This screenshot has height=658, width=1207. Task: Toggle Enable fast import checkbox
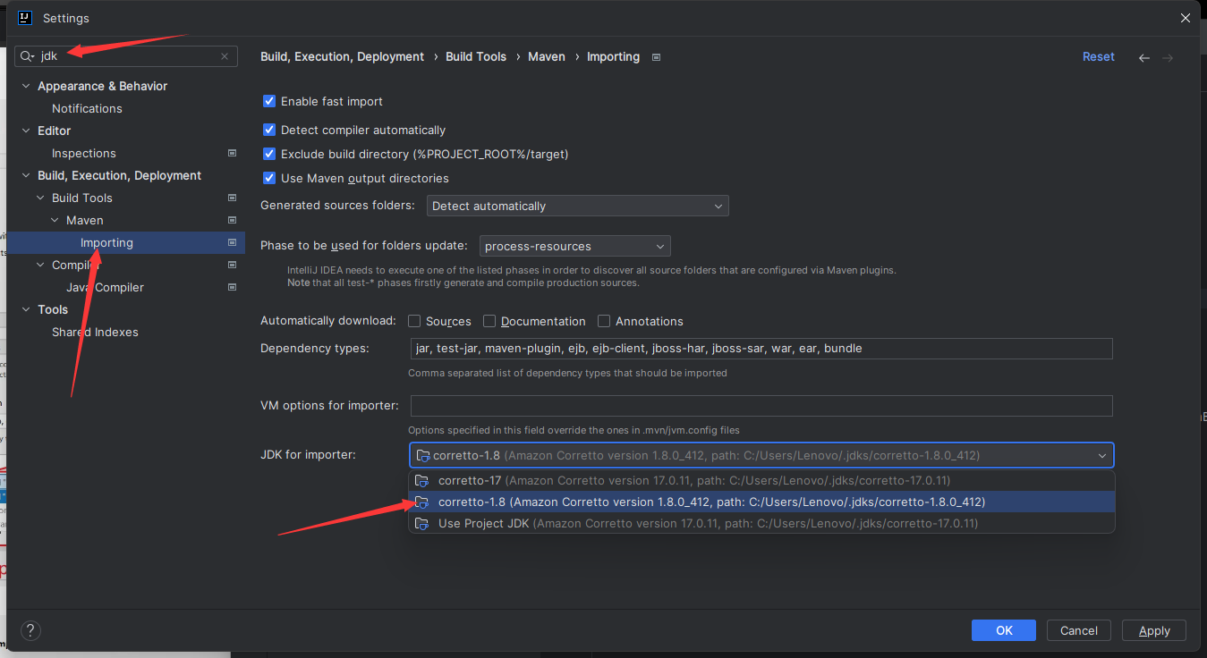pos(269,101)
